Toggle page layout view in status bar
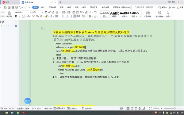This screenshot has width=184, height=115. click(128, 109)
